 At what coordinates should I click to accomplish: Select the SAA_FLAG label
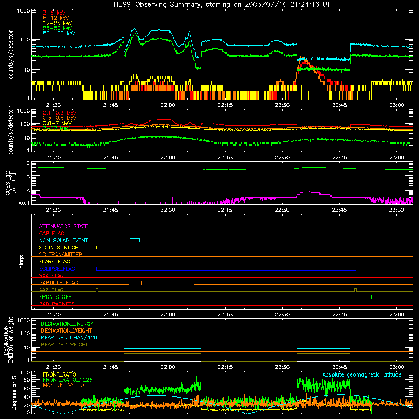51,275
